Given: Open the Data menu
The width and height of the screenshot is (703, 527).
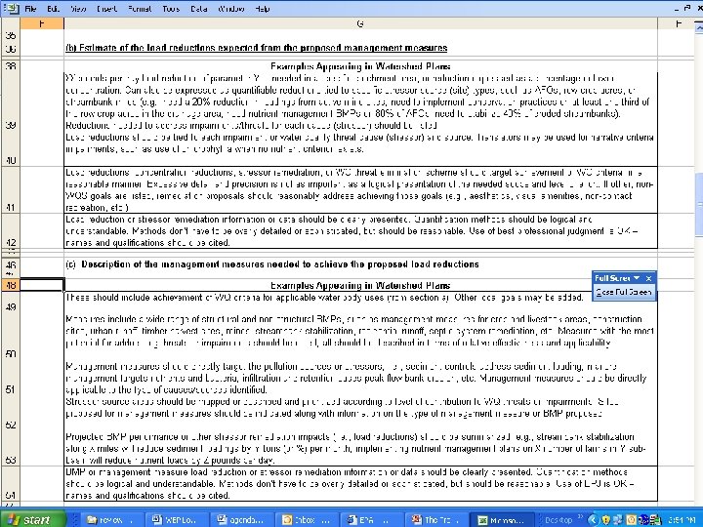Looking at the screenshot, I should (x=198, y=9).
